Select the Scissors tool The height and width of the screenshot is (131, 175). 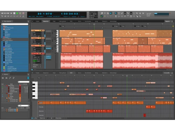[116, 16]
